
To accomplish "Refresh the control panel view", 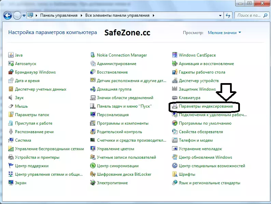I will click(x=228, y=16).
